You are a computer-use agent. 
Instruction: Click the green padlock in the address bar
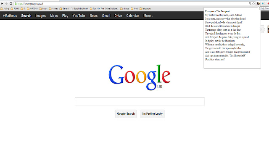16,4
